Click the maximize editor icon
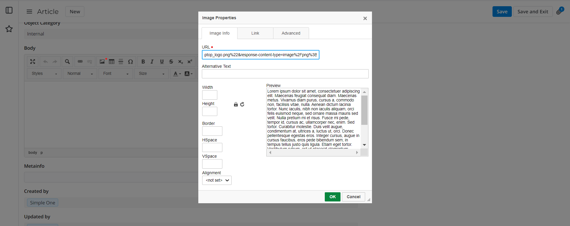The height and width of the screenshot is (226, 570). [x=33, y=62]
